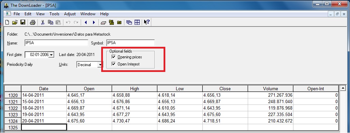Click date cell 14-04-2011
This screenshot has height=133, width=350.
point(44,95)
